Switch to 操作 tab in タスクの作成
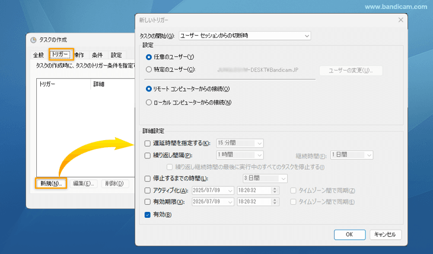Viewport: 433px width, 254px height. [80, 55]
